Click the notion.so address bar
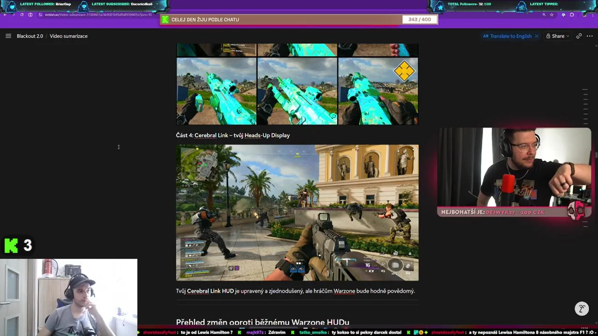Viewport: 598px width, 336px height. coord(98,15)
